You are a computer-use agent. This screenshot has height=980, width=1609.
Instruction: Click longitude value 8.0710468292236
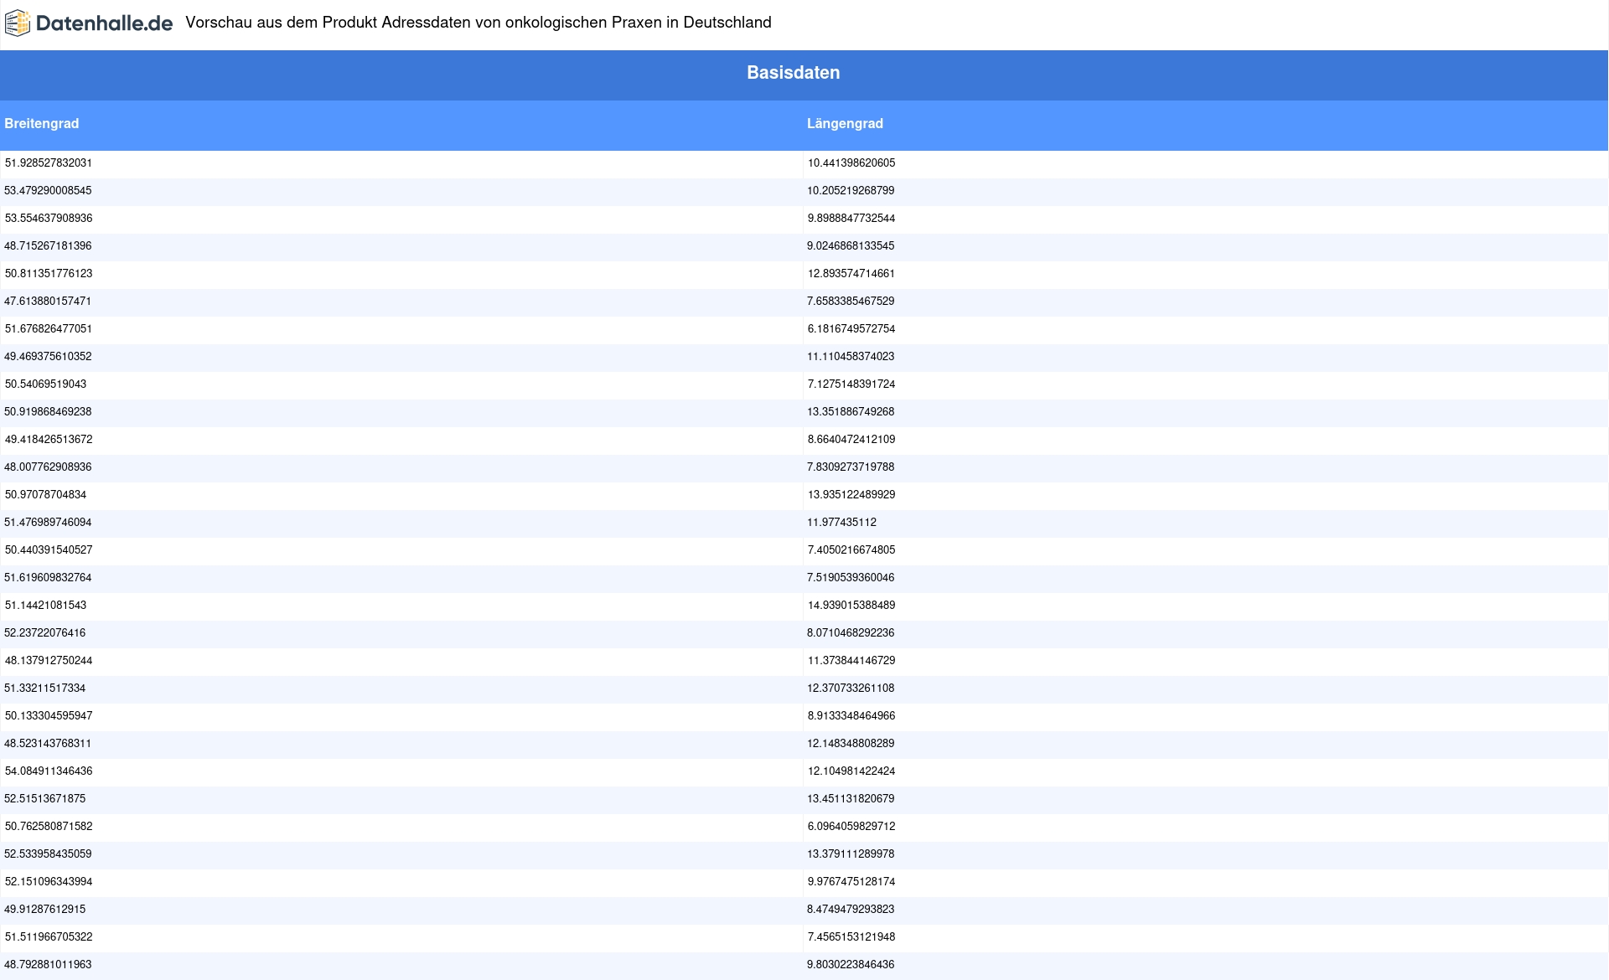pyautogui.click(x=851, y=633)
